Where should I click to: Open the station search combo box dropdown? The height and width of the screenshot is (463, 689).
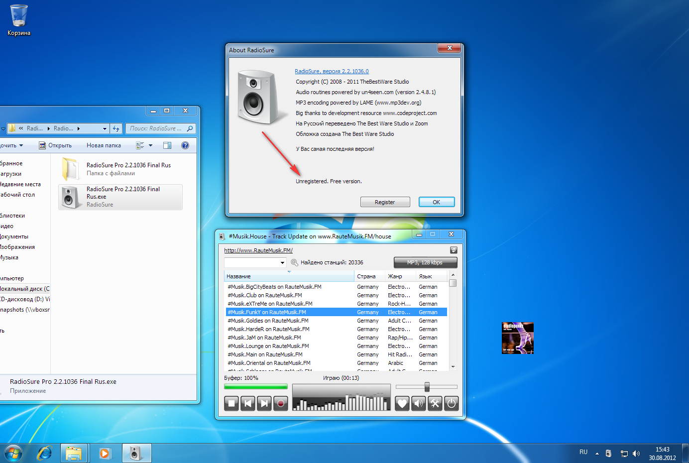pos(282,262)
